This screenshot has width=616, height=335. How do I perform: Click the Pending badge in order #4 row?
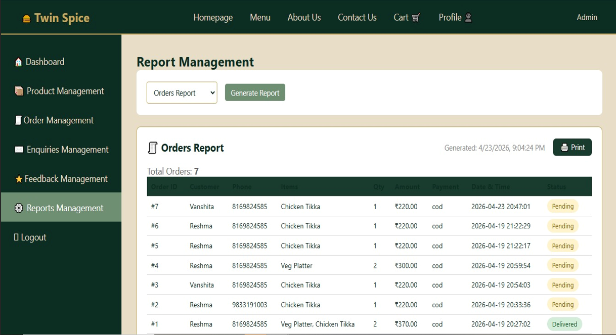pos(562,265)
